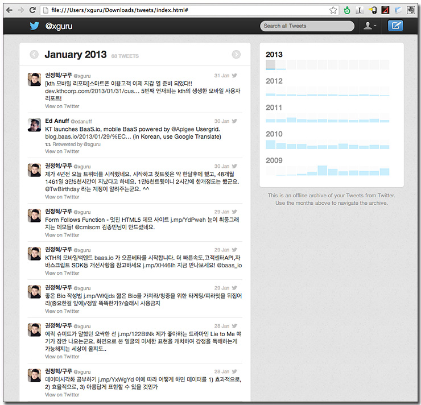Open the @baas_io mention link
Viewport: 421px width, 405px height.
tap(229, 266)
